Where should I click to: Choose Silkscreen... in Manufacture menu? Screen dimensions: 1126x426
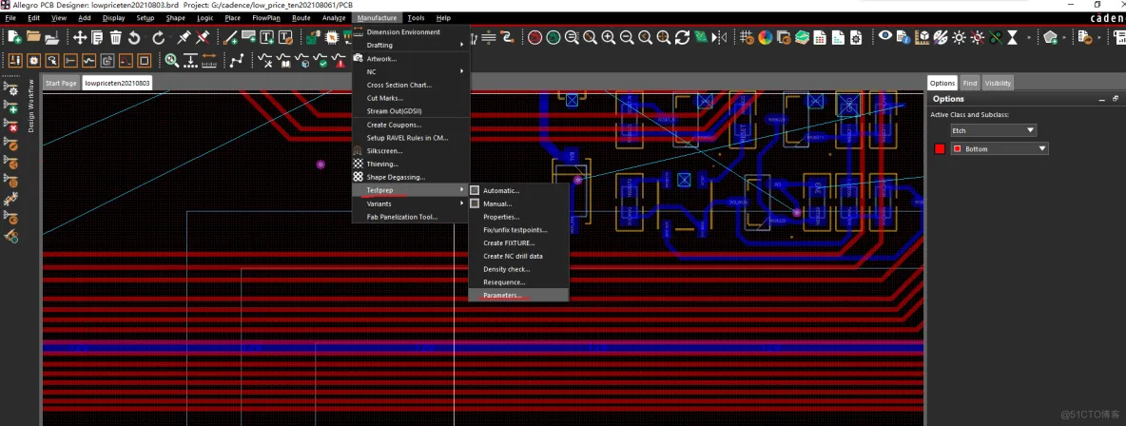(x=411, y=151)
